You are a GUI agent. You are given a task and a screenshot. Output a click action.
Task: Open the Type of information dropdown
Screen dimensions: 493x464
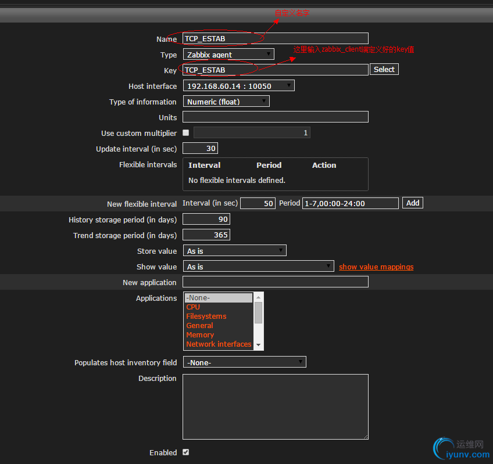(226, 102)
